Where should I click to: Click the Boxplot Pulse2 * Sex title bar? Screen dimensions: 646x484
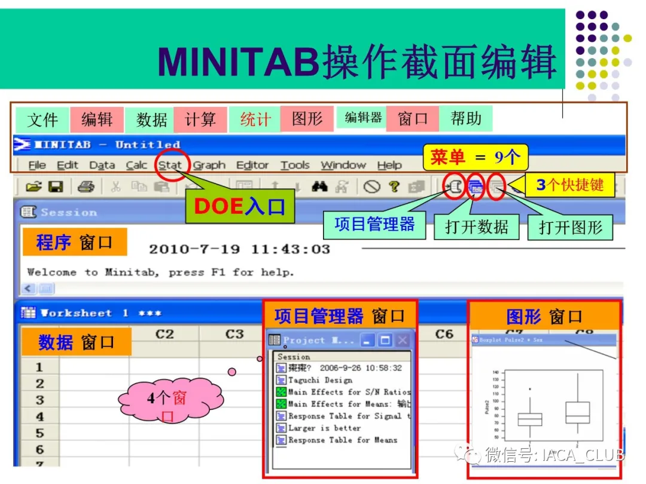pyautogui.click(x=544, y=339)
